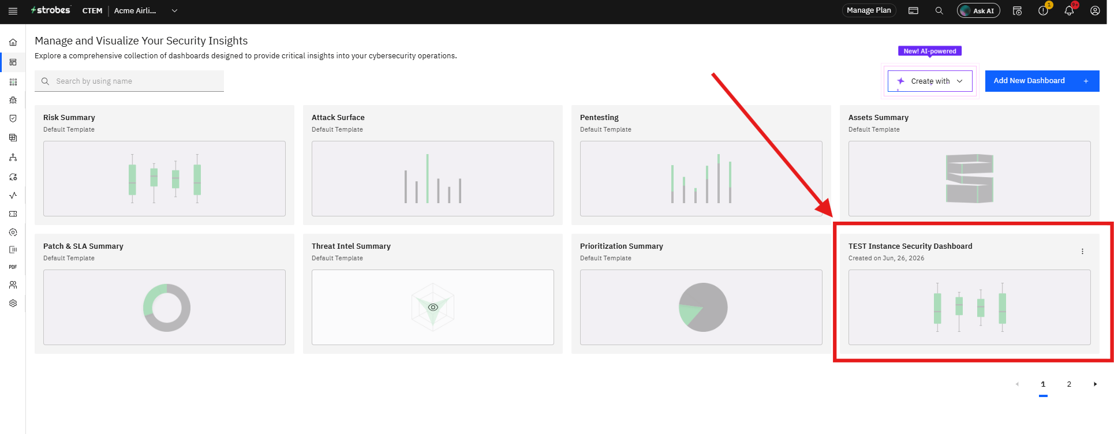The width and height of the screenshot is (1114, 434).
Task: Open the Patch & SLA Summary thumbnail
Action: [x=165, y=308]
